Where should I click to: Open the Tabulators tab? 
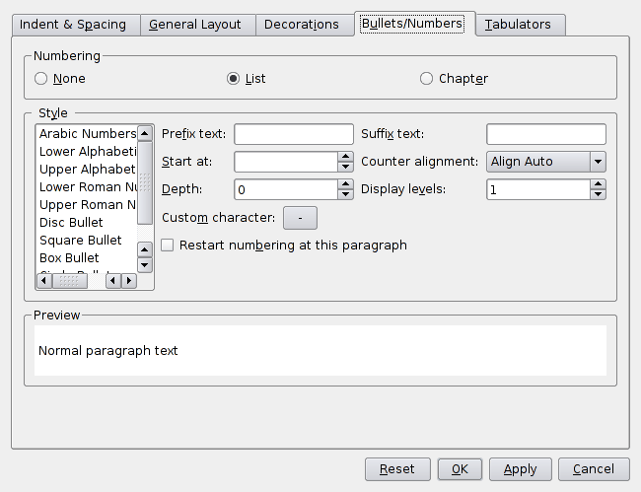coord(518,25)
